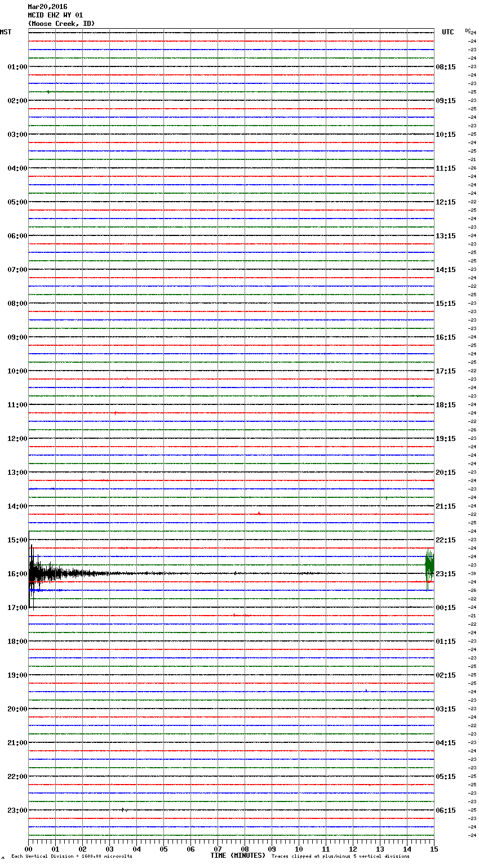Select the 14:15 UTC time label

[x=446, y=270]
